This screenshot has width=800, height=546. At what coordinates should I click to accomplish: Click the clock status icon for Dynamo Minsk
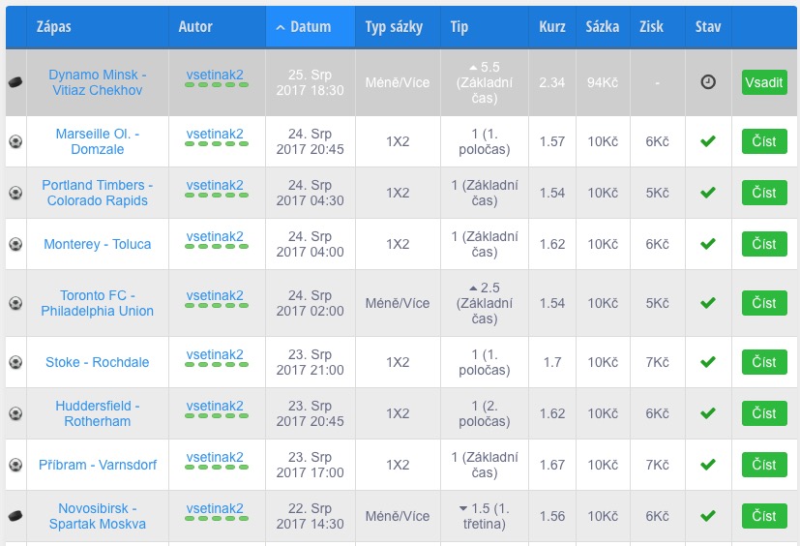[x=708, y=82]
